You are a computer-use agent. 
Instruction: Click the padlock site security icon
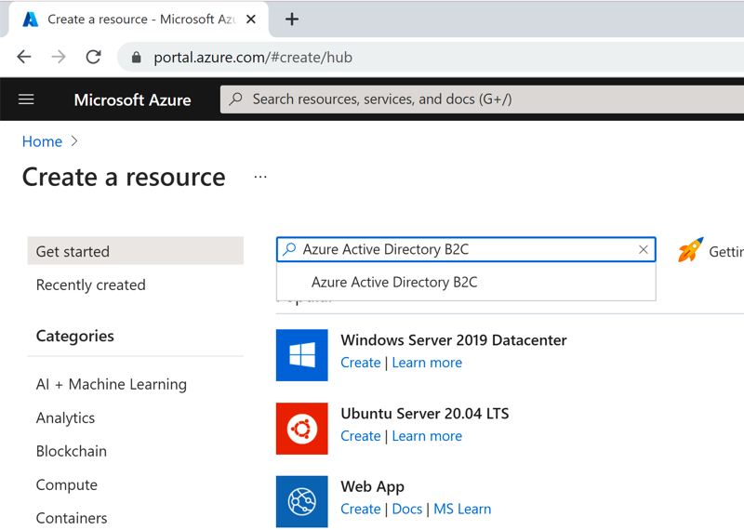pyautogui.click(x=136, y=58)
